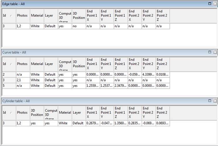Click 3D Position column header in Cylinder table
This screenshot has width=218, height=146.
37,112
